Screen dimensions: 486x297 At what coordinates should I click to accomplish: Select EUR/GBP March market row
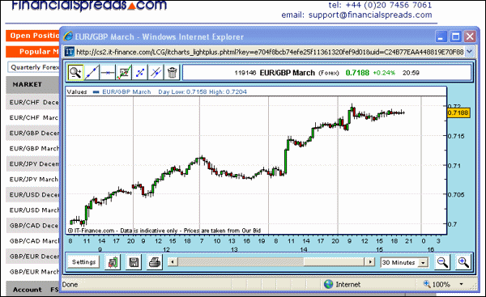(x=33, y=149)
